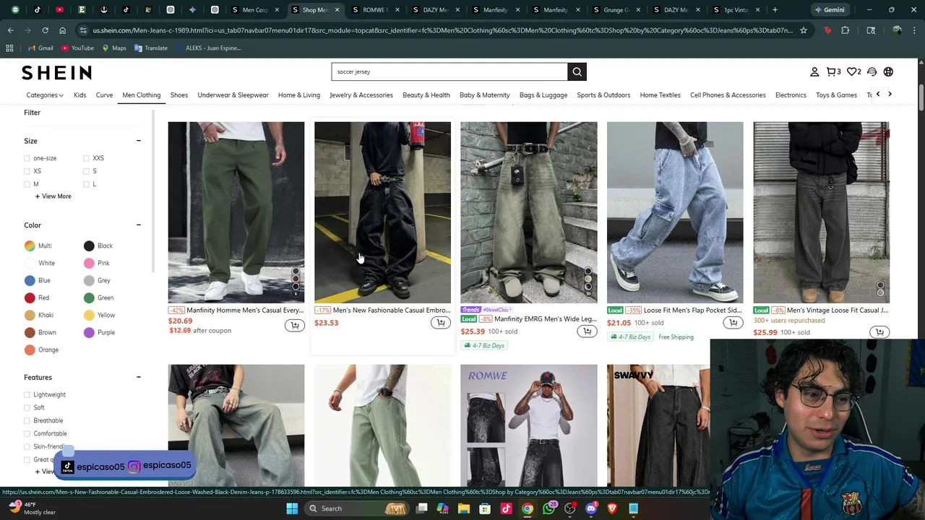Viewport: 925px width, 520px height.
Task: Reload the page
Action: 45,30
